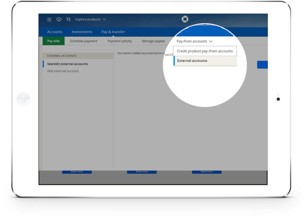
Task: Select the Pay & transfer tab
Action: pyautogui.click(x=113, y=32)
